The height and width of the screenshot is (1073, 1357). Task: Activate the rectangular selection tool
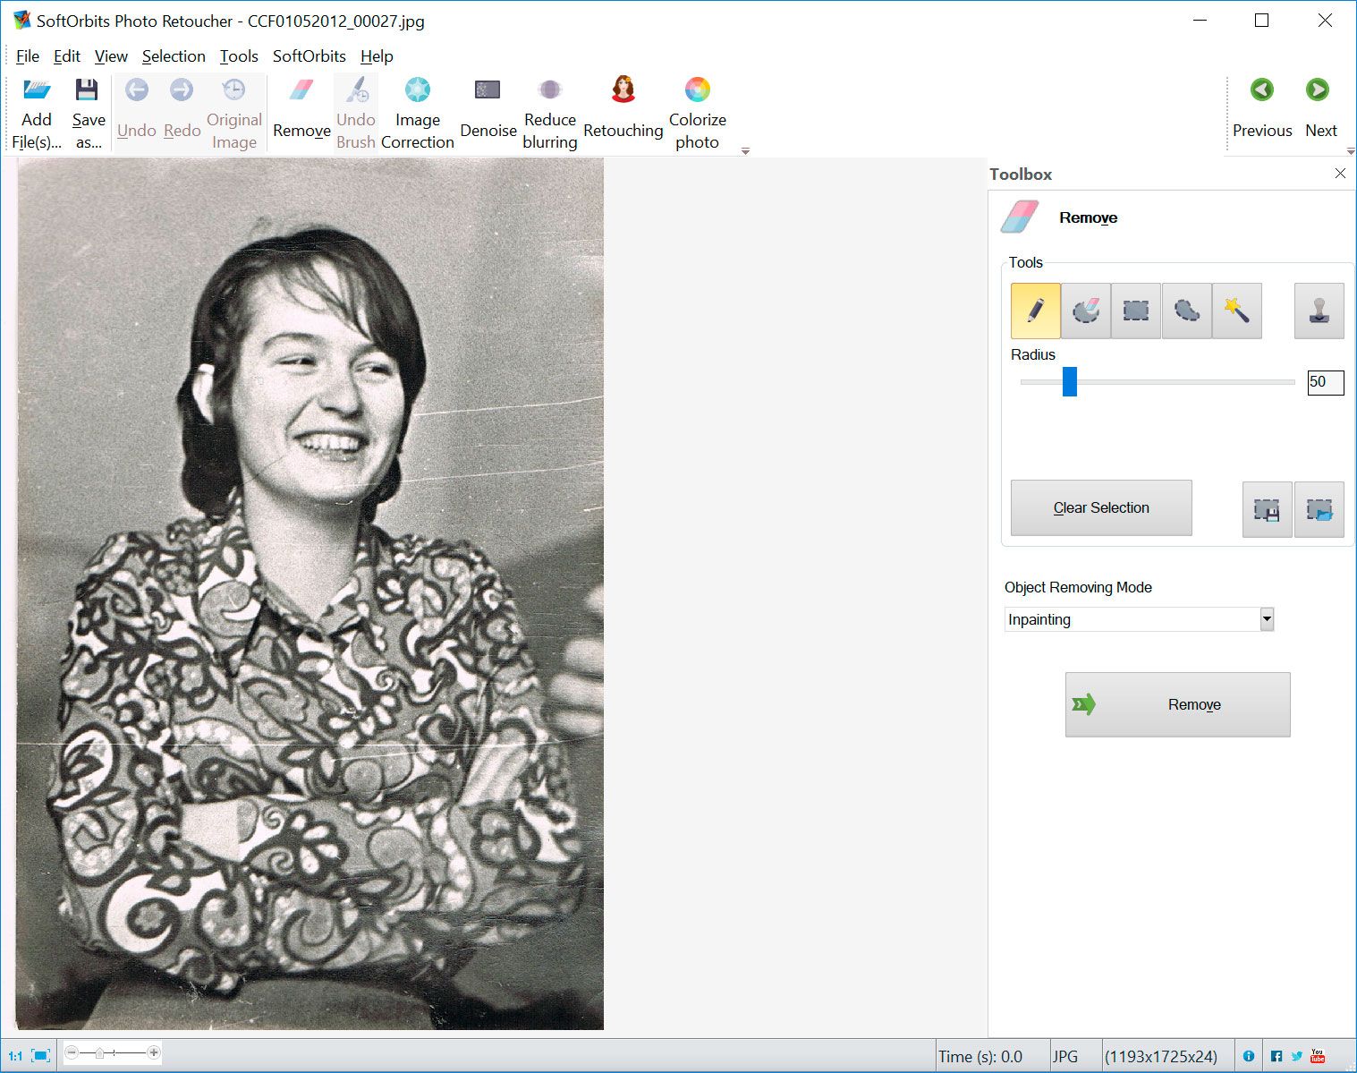[x=1134, y=311]
